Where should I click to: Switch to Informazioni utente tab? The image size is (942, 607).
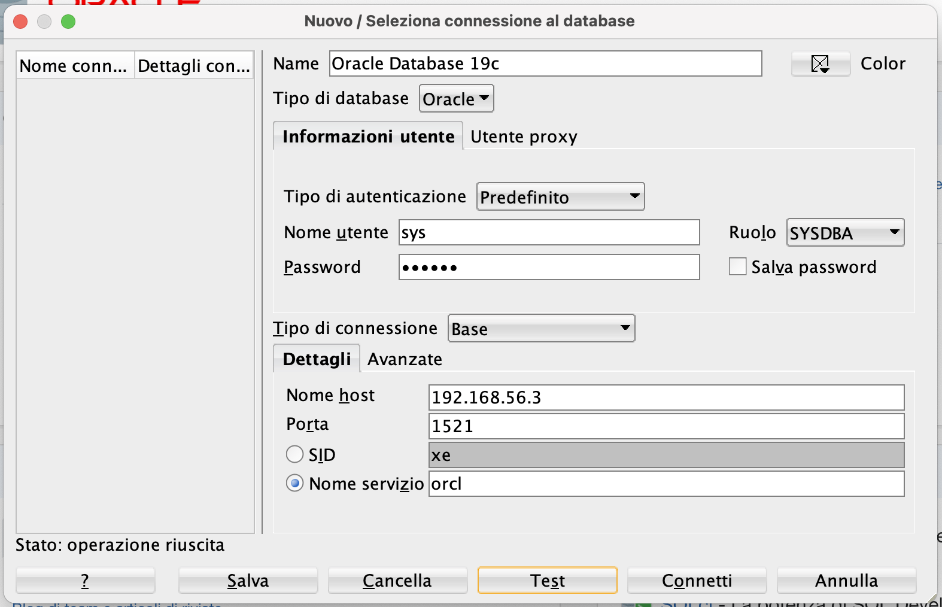[368, 136]
